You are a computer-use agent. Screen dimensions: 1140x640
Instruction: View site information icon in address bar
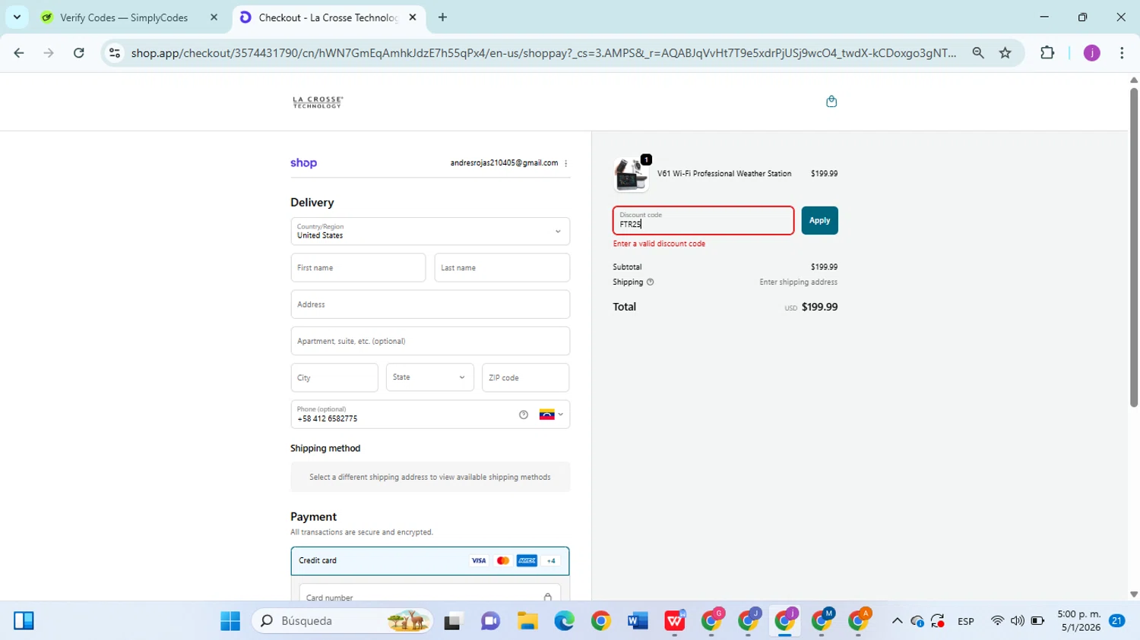pyautogui.click(x=115, y=52)
